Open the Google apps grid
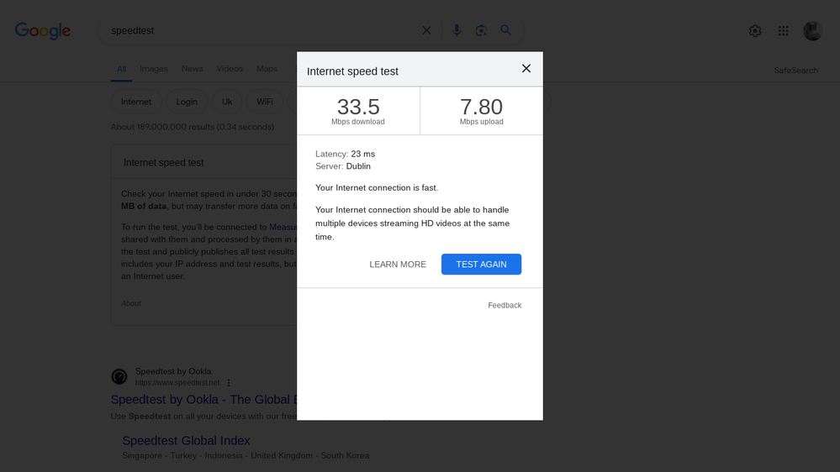The image size is (840, 472). [784, 31]
